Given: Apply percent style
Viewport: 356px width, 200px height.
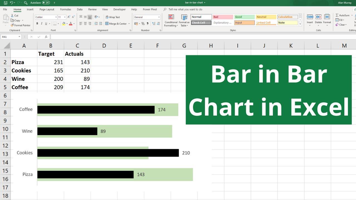Looking at the screenshot, I should tap(143, 24).
